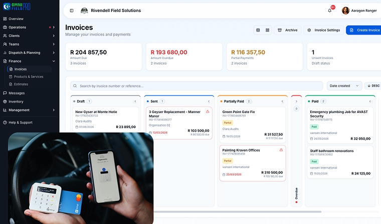Click the OmniField Pro logo
This screenshot has height=224, width=381.
pos(17,6)
